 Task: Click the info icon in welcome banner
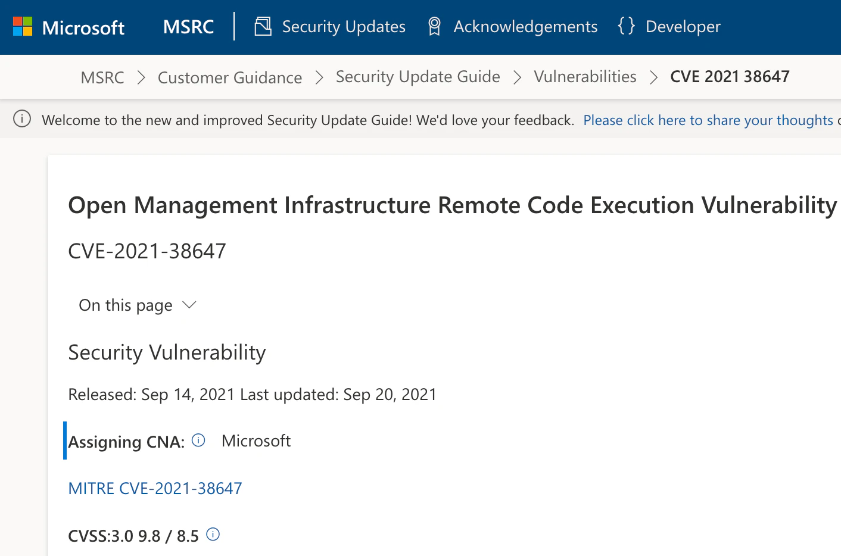[x=22, y=119]
